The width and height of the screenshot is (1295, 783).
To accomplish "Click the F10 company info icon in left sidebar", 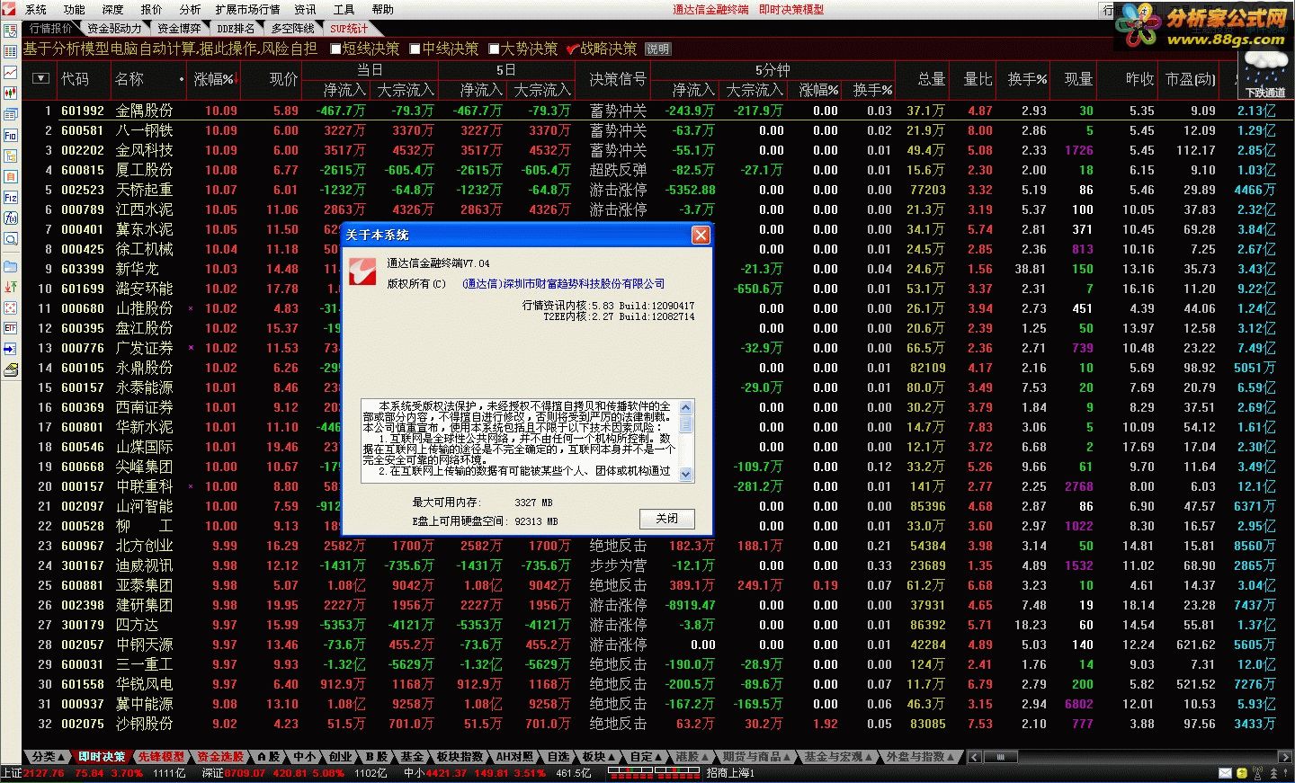I will (x=11, y=136).
